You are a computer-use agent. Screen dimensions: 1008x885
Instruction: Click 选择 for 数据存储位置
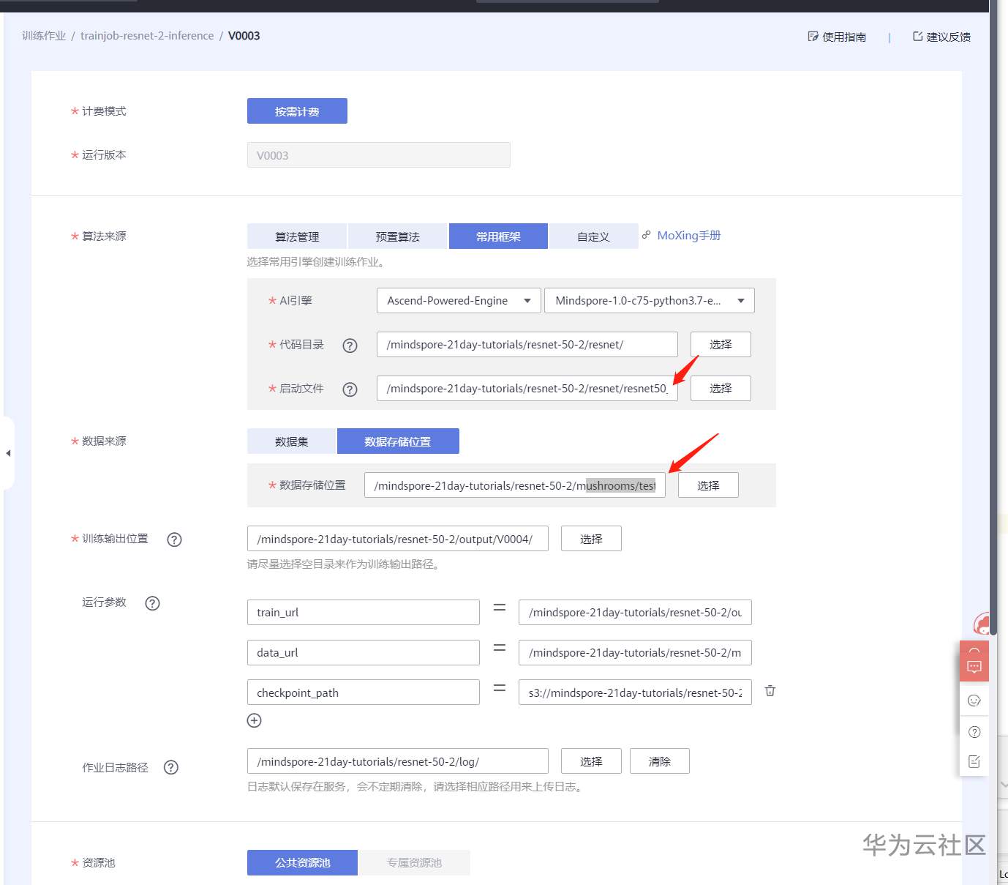pyautogui.click(x=708, y=485)
